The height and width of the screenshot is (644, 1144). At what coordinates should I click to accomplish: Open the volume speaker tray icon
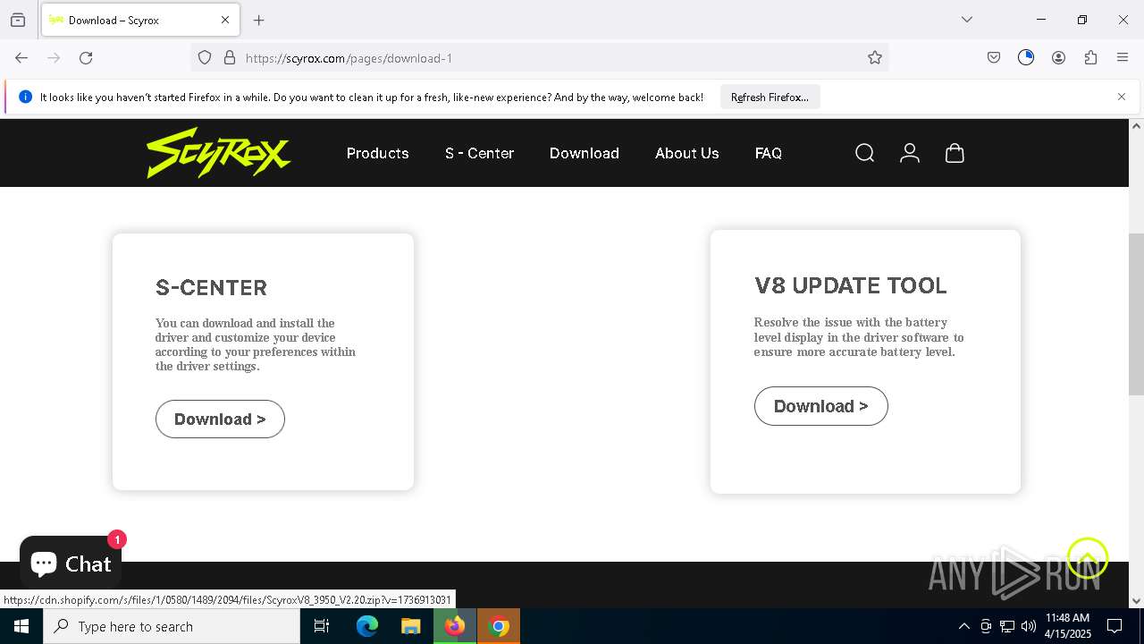[1029, 626]
